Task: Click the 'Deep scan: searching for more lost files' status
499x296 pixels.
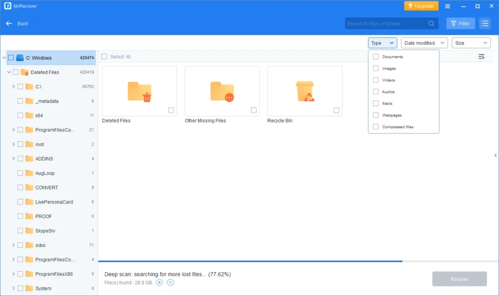Action: [x=168, y=274]
